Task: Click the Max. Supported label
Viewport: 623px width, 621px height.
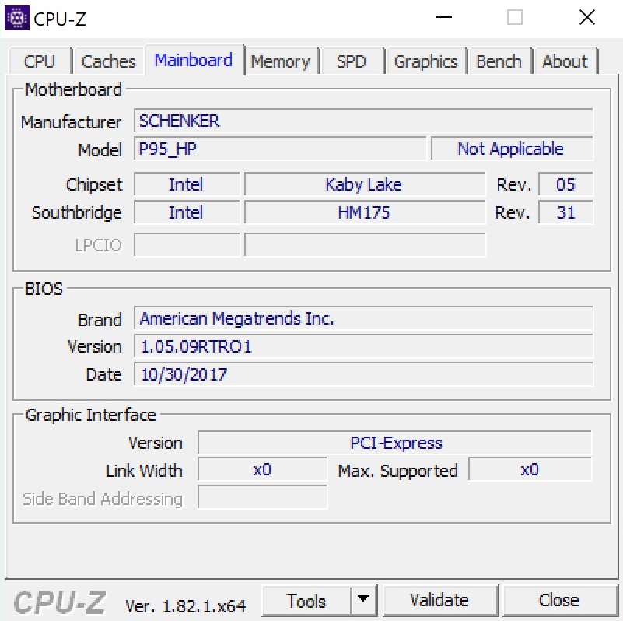Action: (397, 471)
